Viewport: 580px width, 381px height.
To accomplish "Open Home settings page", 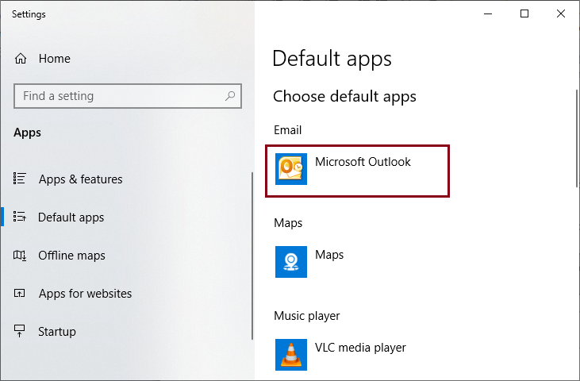I will point(55,59).
